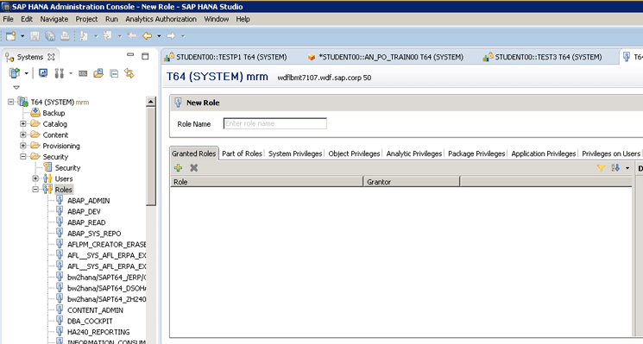
Task: Click the Print toolbar icon
Action: click(65, 36)
